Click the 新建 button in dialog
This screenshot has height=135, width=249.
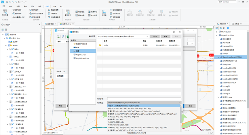tap(166, 37)
